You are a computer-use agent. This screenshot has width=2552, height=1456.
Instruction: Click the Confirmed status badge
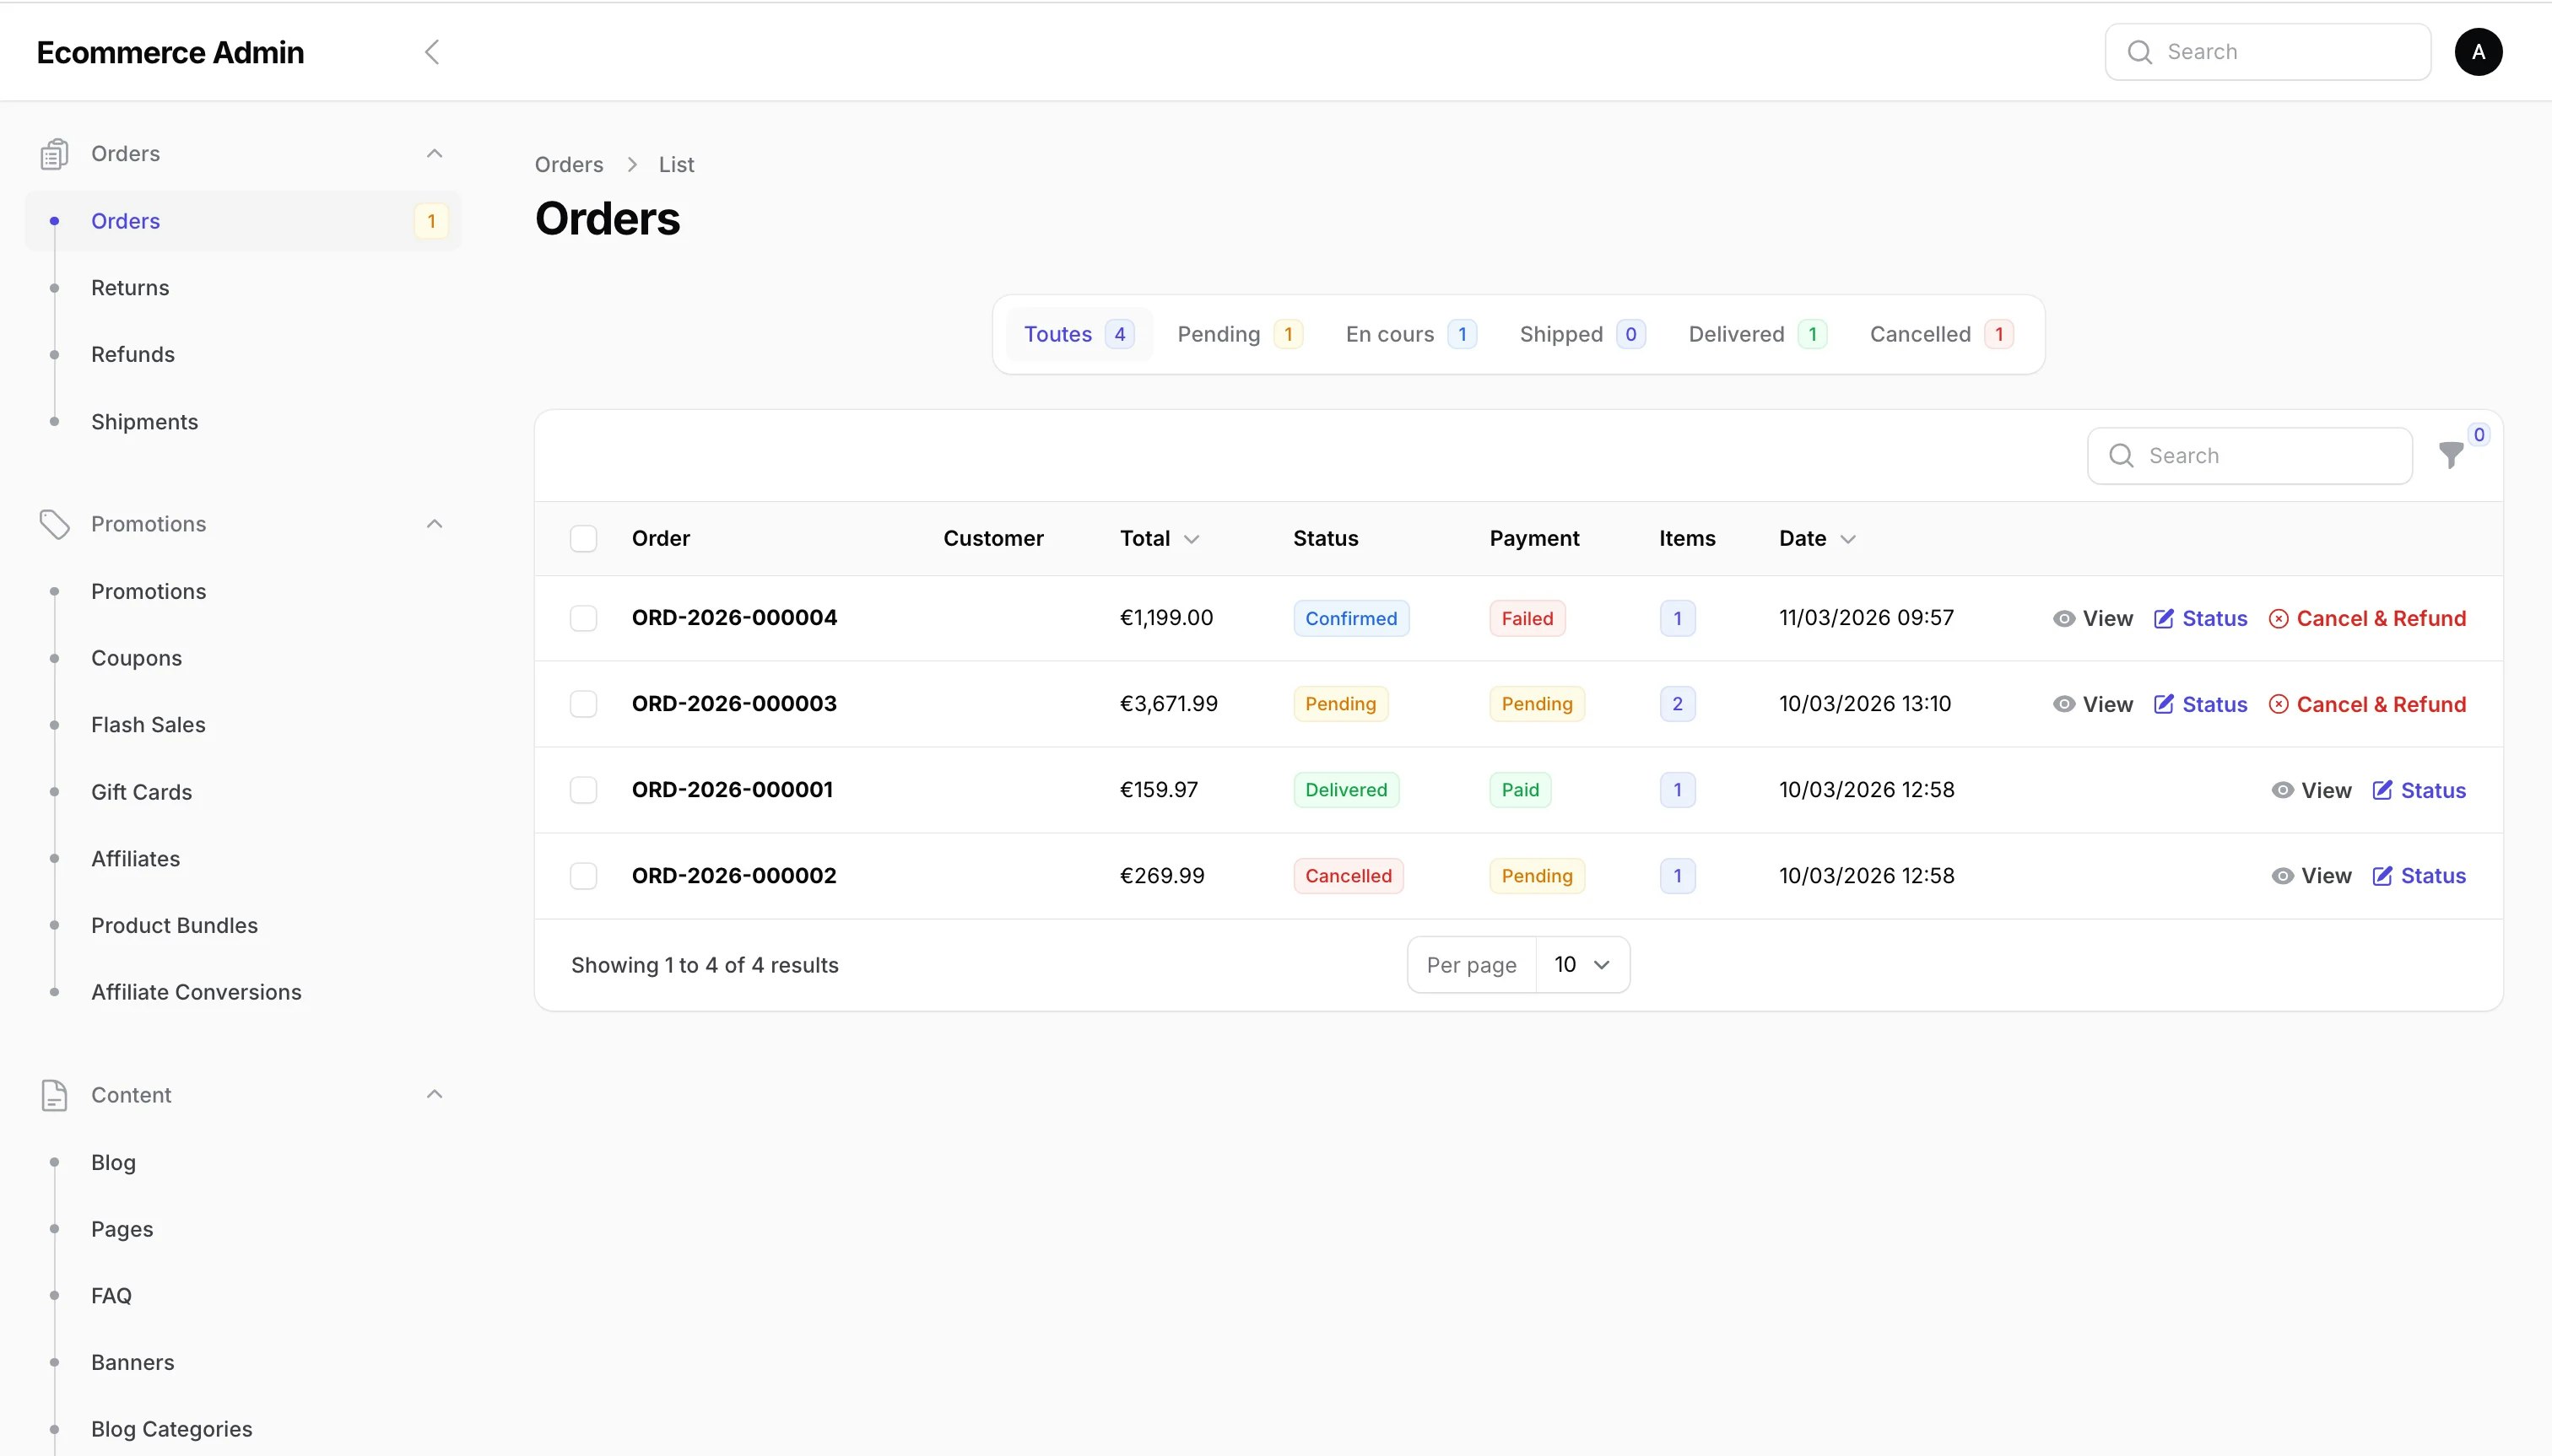point(1350,619)
